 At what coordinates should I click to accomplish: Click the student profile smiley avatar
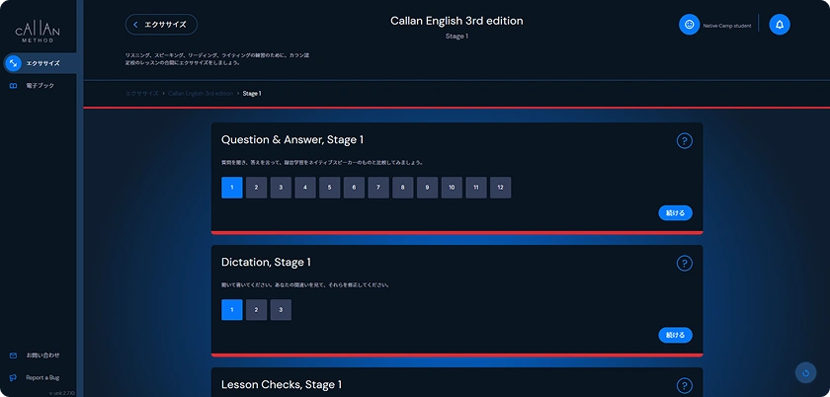pos(689,25)
